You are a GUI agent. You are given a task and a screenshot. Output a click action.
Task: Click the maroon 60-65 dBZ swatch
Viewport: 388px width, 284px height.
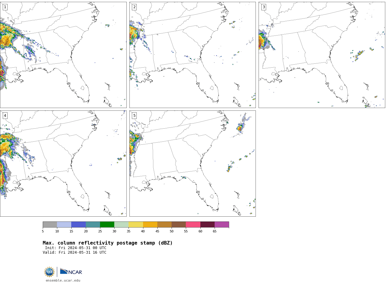[207, 225]
